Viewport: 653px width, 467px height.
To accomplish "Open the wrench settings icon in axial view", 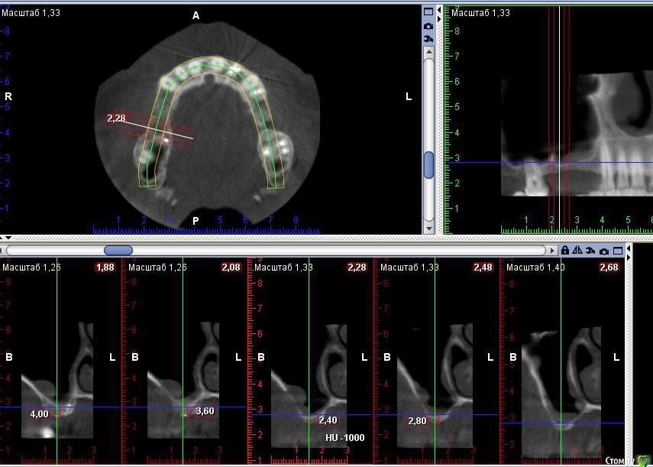I will [428, 38].
